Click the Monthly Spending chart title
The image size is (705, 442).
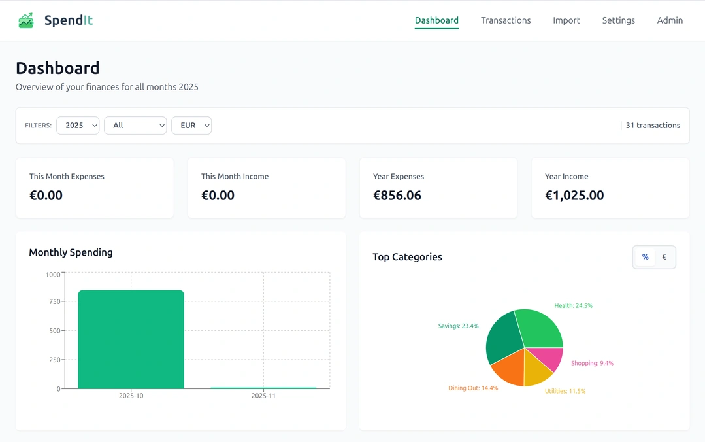click(70, 252)
